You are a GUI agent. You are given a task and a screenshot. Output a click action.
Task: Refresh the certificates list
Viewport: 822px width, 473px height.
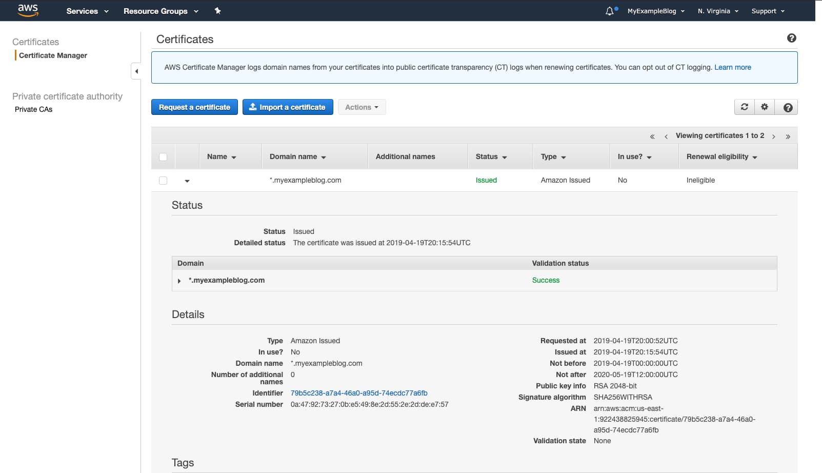pos(745,107)
